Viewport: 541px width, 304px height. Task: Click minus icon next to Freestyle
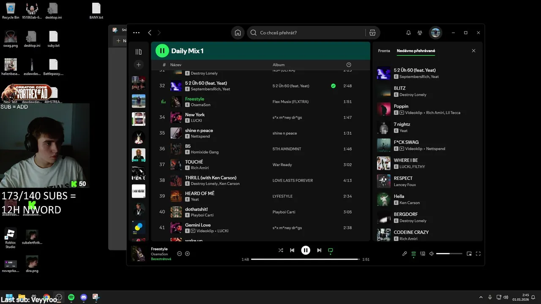180,254
